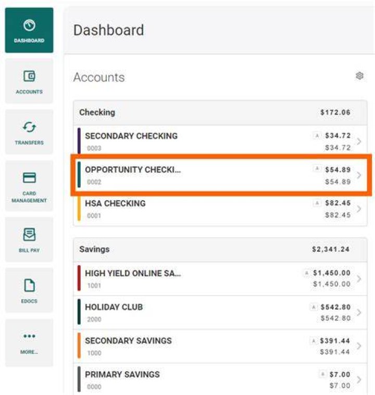Click the Savings group header
Viewport: 375px width, 395px height.
[x=220, y=250]
